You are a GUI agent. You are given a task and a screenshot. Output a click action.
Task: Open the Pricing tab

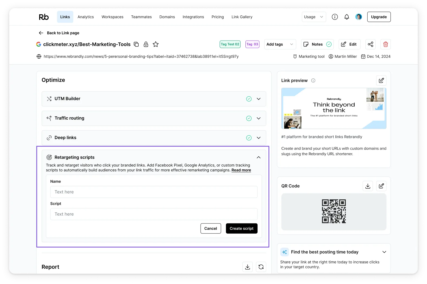click(218, 17)
